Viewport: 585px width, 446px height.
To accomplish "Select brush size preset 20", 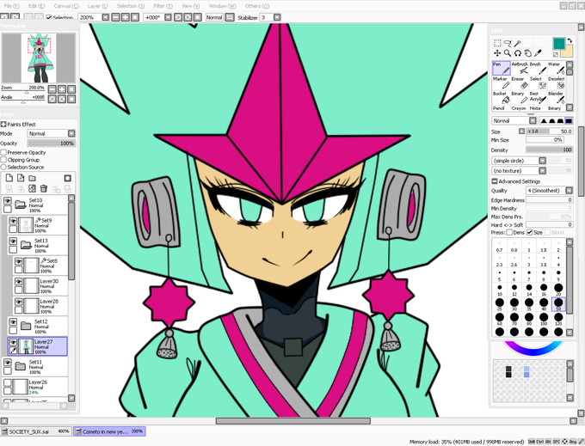I will 558,290.
